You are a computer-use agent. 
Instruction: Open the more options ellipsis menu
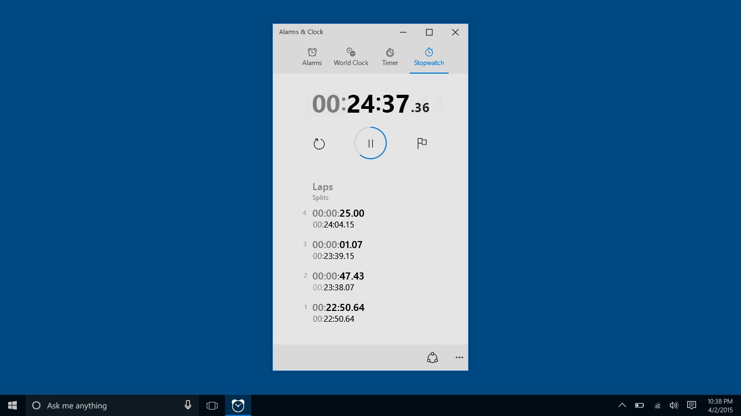[x=459, y=357]
